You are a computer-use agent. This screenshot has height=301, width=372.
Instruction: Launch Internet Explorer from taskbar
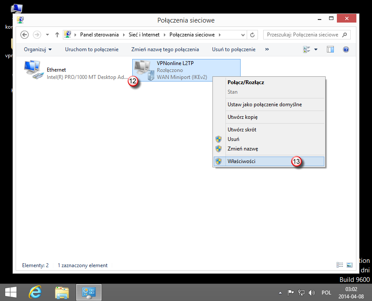[35, 292]
